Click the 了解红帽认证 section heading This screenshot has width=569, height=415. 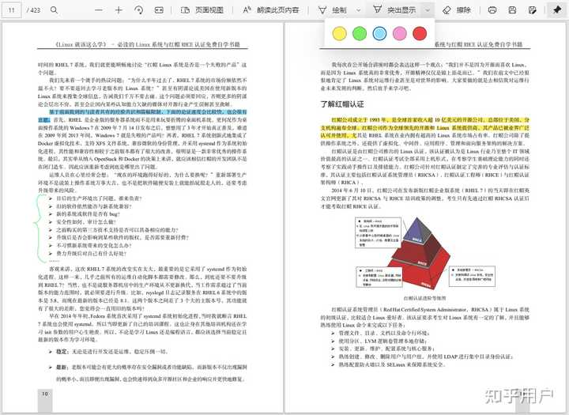click(x=342, y=104)
